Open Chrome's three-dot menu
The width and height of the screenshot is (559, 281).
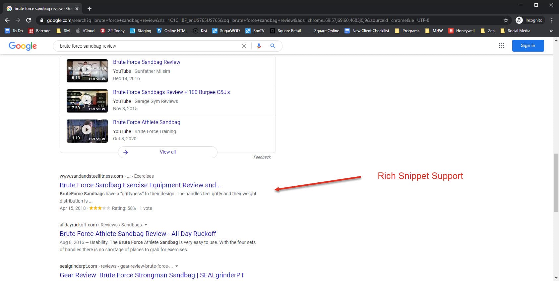pyautogui.click(x=552, y=20)
